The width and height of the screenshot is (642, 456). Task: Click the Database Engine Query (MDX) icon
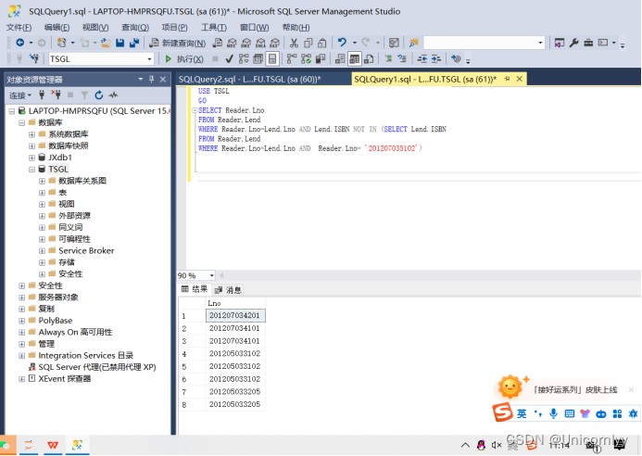pos(232,43)
